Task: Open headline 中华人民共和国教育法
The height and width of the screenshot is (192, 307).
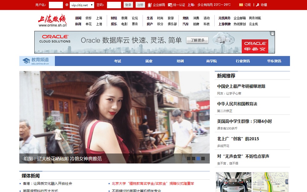Action: 237,104
